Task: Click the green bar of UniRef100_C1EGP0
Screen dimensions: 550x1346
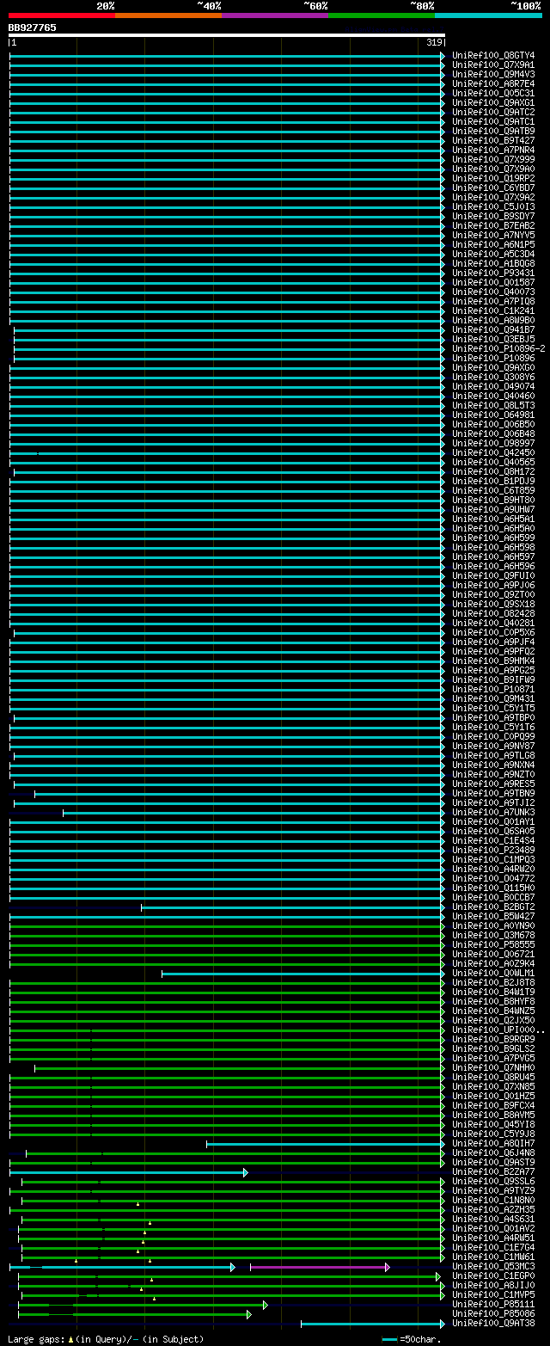Action: point(229,1276)
